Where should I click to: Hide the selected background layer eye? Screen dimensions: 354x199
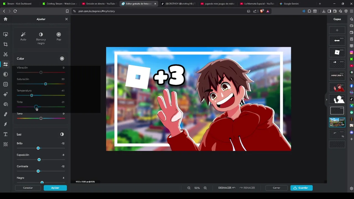[x=343, y=125]
